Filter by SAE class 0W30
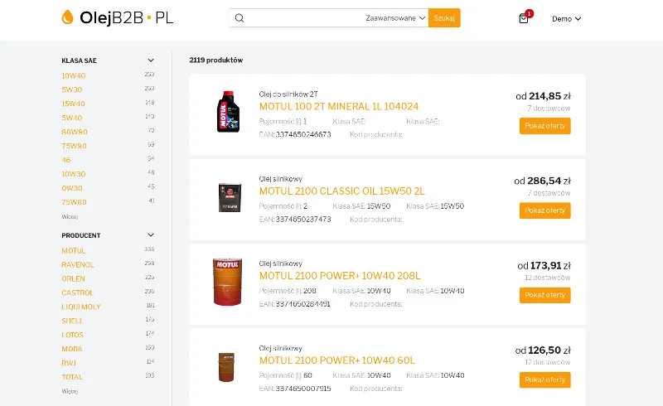 coord(72,188)
